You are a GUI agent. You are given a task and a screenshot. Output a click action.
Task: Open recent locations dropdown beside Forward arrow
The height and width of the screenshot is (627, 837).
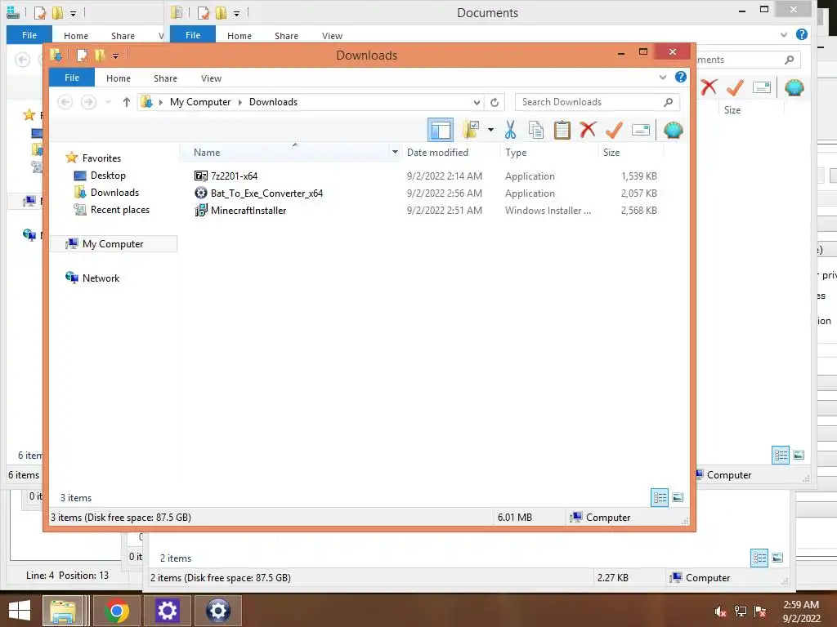point(108,102)
